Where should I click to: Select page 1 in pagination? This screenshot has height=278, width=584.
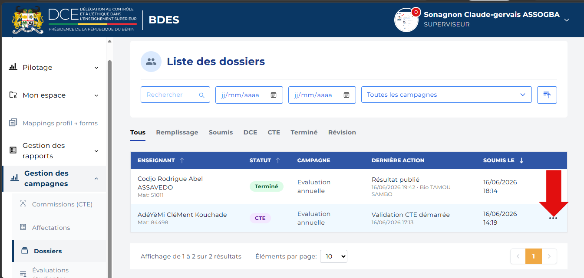(x=533, y=256)
